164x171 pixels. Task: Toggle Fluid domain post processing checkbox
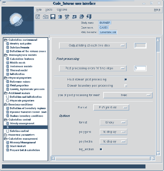click(126, 80)
